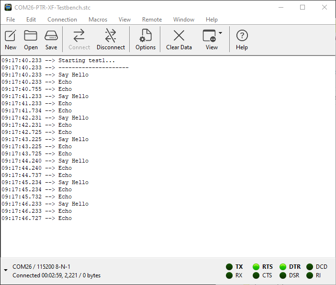The width and height of the screenshot is (336, 285).
Task: Toggle the RTS signal indicator
Action: coord(256,267)
